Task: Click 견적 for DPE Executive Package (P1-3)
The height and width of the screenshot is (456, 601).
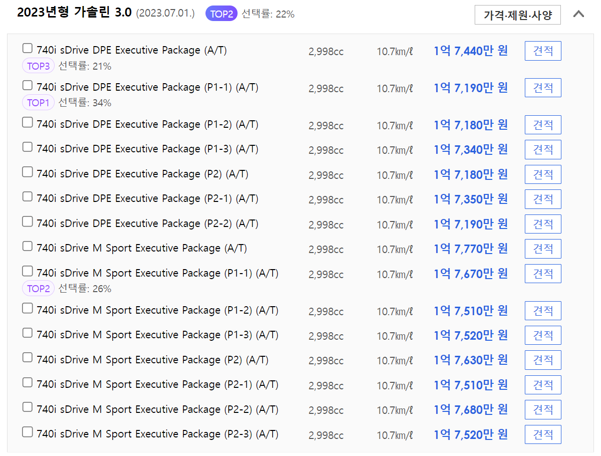Action: [543, 149]
